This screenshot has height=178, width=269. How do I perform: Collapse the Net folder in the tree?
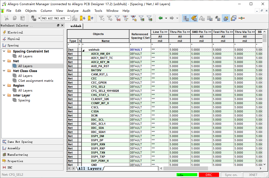pyautogui.click(x=4, y=61)
